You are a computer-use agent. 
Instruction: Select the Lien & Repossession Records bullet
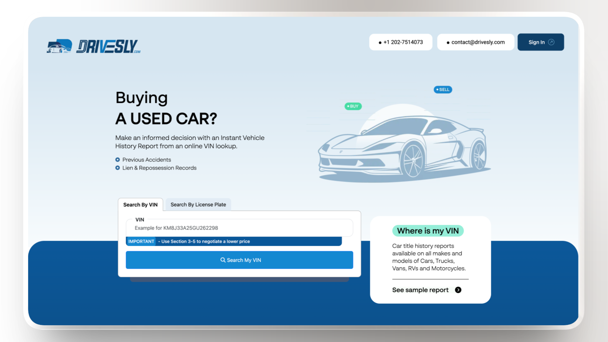pyautogui.click(x=117, y=168)
